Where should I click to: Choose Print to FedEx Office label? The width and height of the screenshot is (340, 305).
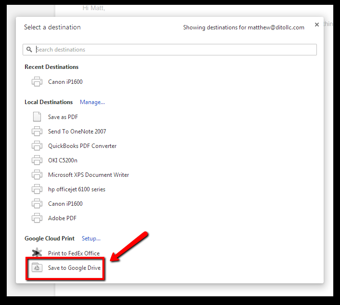pyautogui.click(x=74, y=253)
